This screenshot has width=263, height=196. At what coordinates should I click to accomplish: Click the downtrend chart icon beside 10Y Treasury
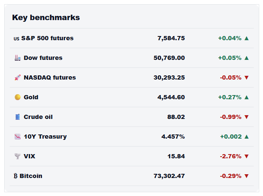[18, 137]
